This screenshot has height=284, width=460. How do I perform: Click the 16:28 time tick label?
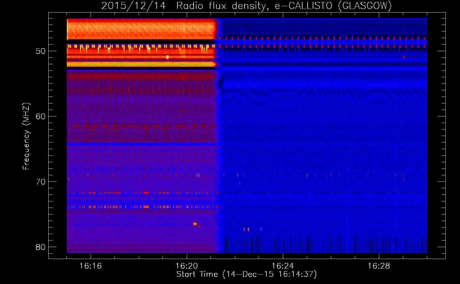[379, 266]
